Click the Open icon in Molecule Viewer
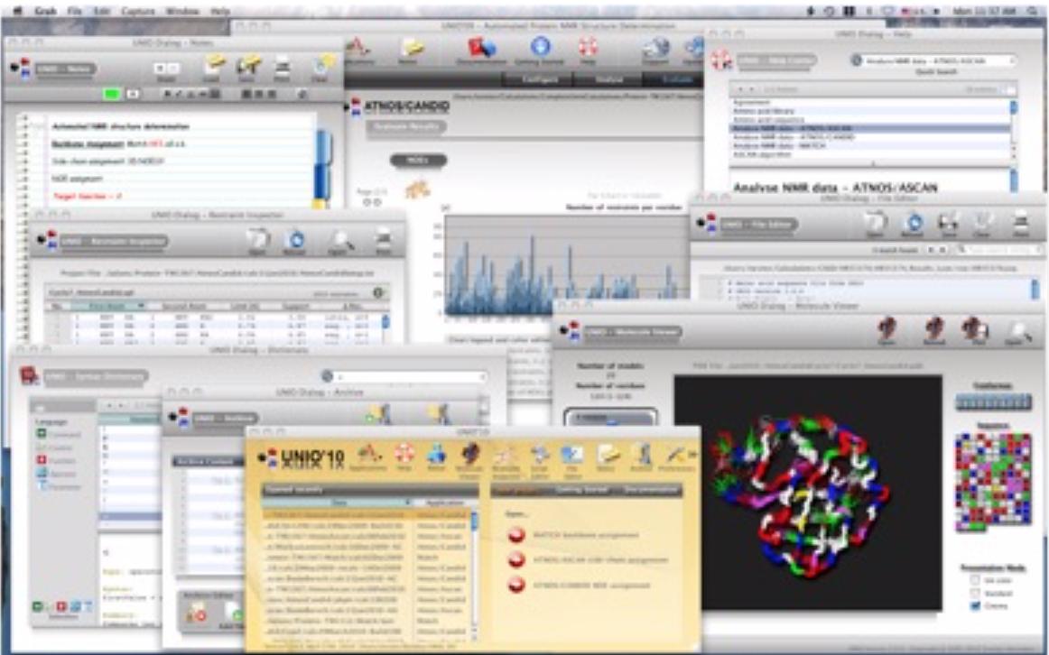 click(x=887, y=331)
